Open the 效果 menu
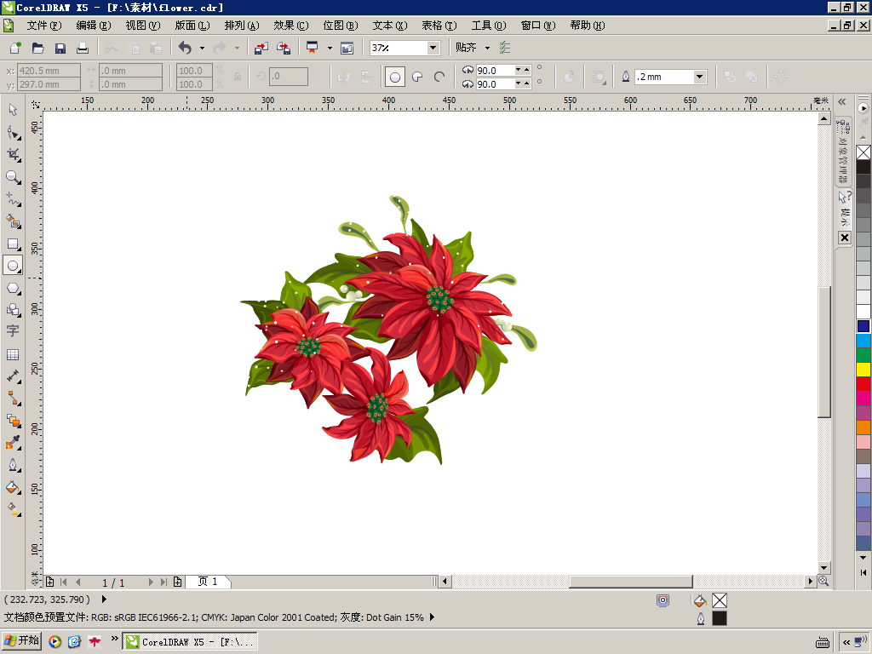This screenshot has width=872, height=654. click(x=290, y=25)
